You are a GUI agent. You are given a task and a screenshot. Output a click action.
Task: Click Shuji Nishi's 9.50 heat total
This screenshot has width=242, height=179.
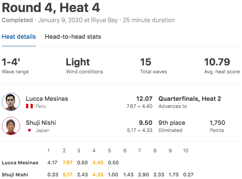[x=146, y=123]
